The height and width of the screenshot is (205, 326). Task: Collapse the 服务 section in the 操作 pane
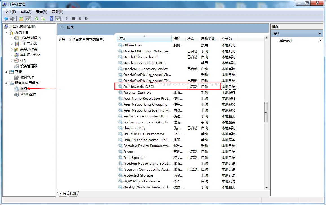pos(320,34)
